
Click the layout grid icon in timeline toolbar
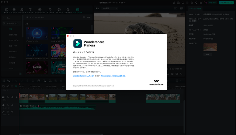coord(4,81)
